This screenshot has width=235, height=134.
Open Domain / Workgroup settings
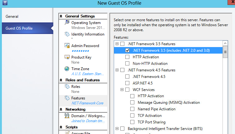pyautogui.click(x=83, y=118)
